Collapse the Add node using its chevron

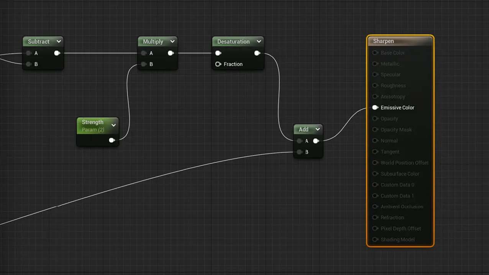click(318, 129)
